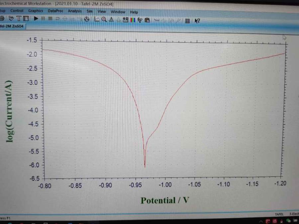Click the Print toolbar icon
The width and height of the screenshot is (299, 224).
[2, 18]
